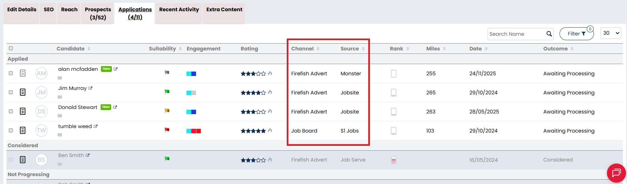Viewport: 627px width, 184px height.
Task: Click the rank icon for Ben Smith
Action: point(393,160)
